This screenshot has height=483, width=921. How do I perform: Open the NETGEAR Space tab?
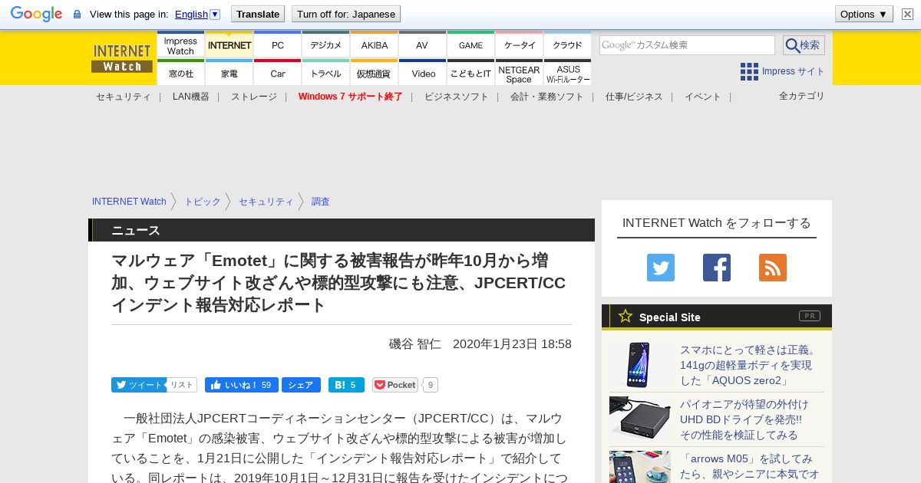tap(520, 73)
